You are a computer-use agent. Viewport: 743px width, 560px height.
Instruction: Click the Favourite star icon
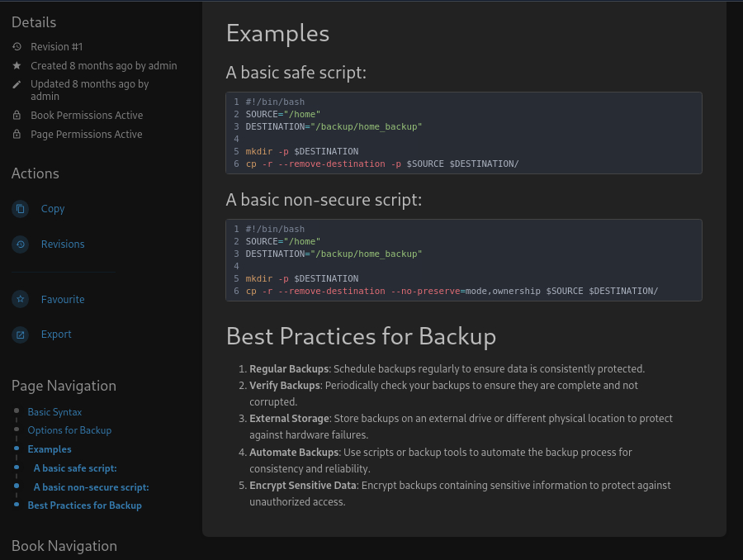click(21, 300)
